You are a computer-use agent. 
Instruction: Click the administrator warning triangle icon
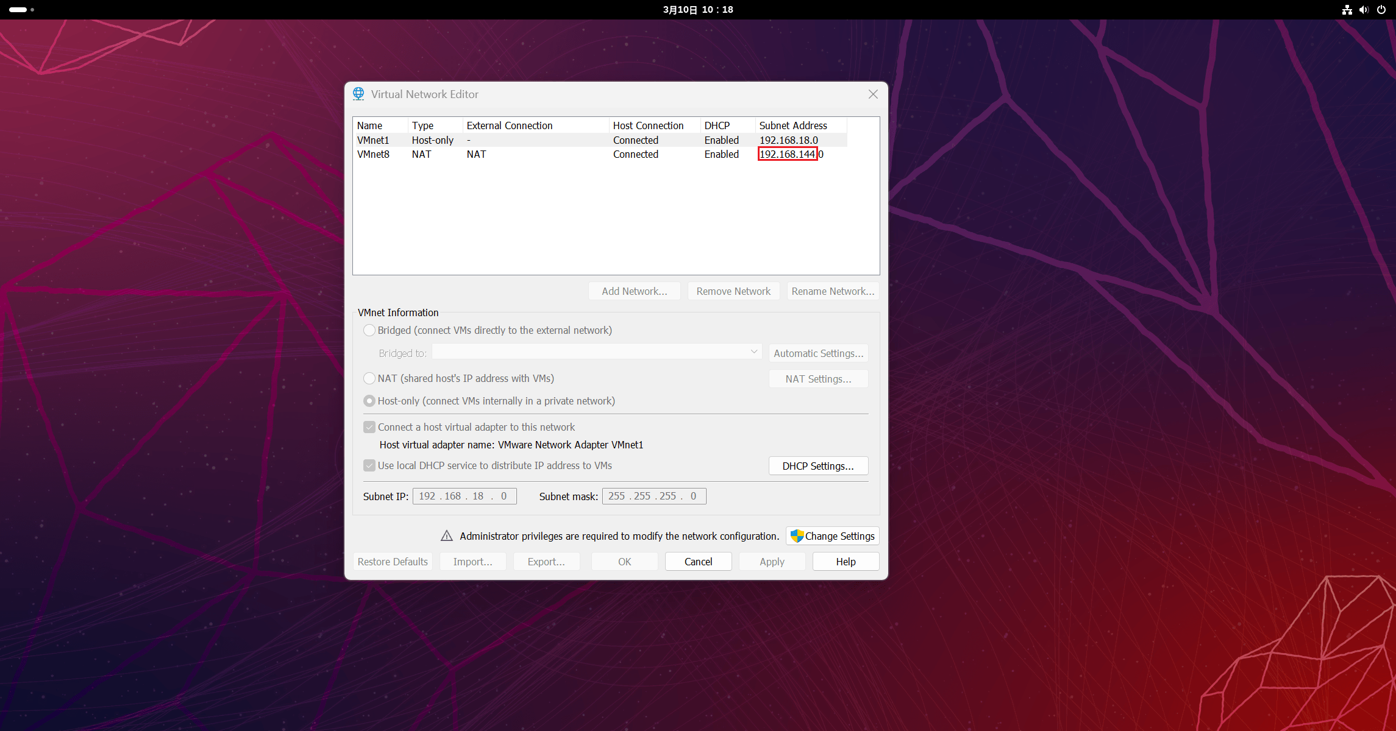(447, 536)
